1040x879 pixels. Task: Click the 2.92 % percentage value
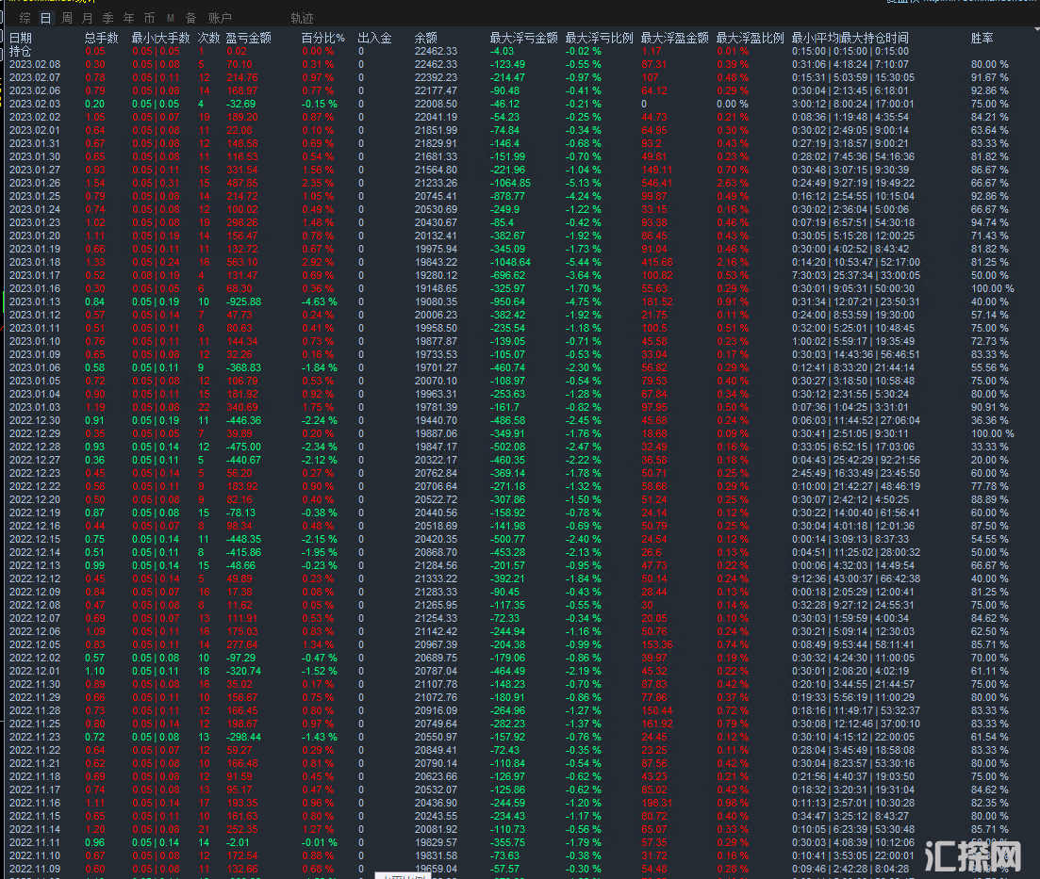click(319, 262)
